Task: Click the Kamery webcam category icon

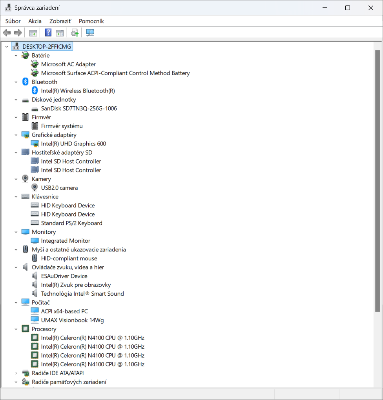Action: [x=26, y=179]
